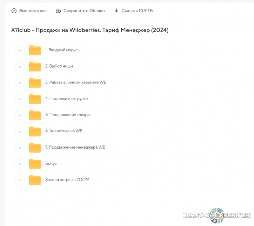Open the "2. Выбор ниши" folder icon
The width and height of the screenshot is (254, 226).
pos(35,66)
